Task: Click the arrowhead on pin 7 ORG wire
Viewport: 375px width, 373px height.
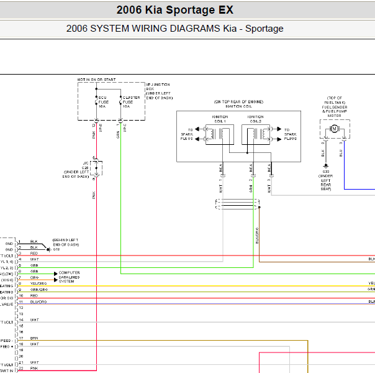Action: 56,280
